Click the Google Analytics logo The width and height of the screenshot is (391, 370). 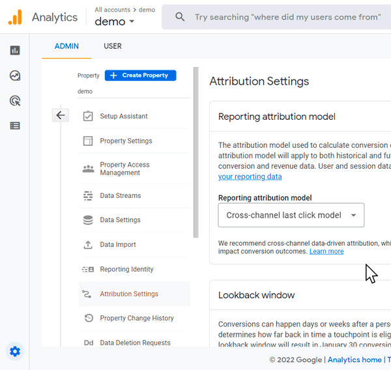coord(15,17)
